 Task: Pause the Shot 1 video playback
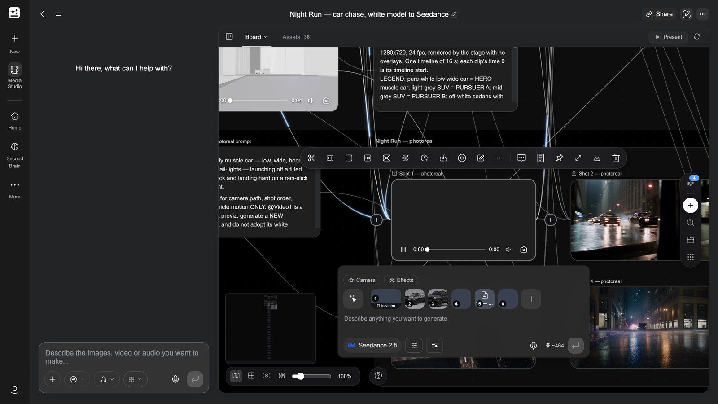coord(403,250)
